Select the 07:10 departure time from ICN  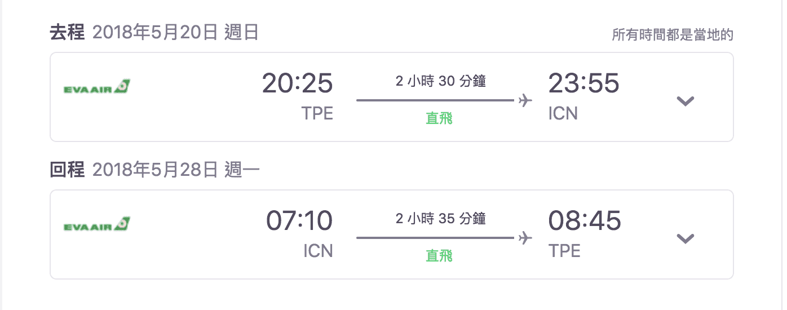click(299, 221)
